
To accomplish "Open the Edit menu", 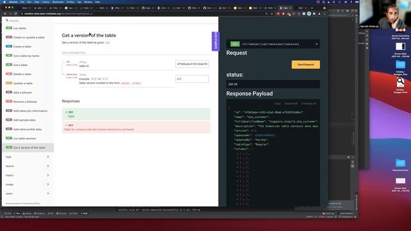I will tap(29, 2).
